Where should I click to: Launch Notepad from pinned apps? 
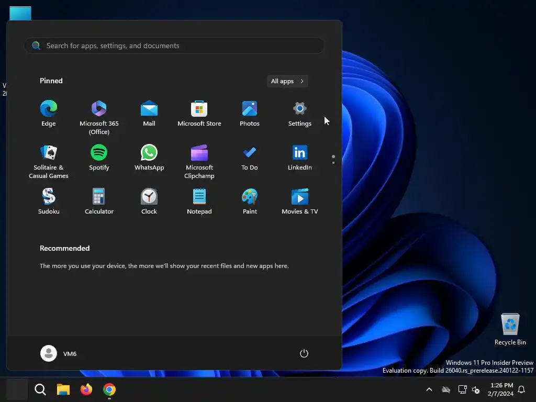[x=199, y=202]
